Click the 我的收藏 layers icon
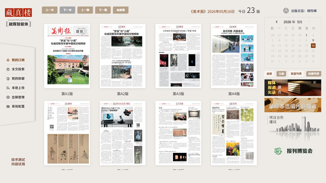326x183 pixels. point(8,79)
